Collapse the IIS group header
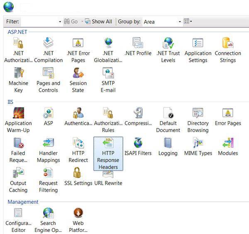The width and height of the screenshot is (249, 234). (10, 102)
